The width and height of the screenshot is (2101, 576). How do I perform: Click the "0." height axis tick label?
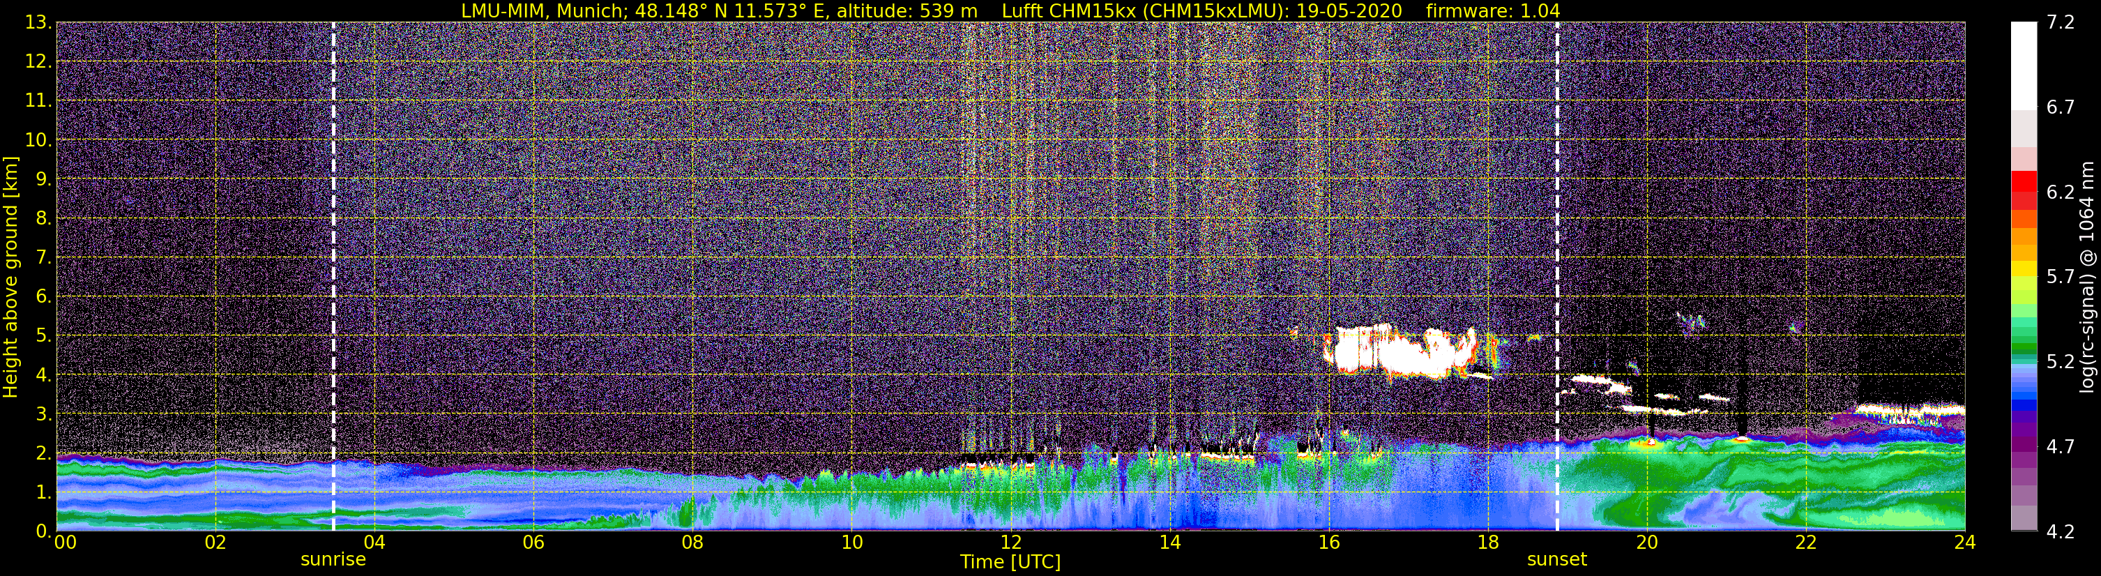point(44,531)
